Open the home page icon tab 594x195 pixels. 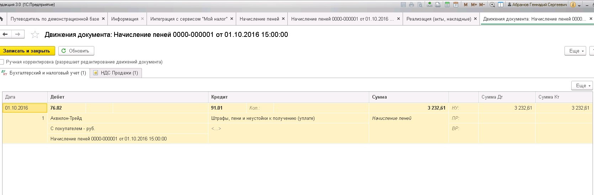pyautogui.click(x=2, y=19)
